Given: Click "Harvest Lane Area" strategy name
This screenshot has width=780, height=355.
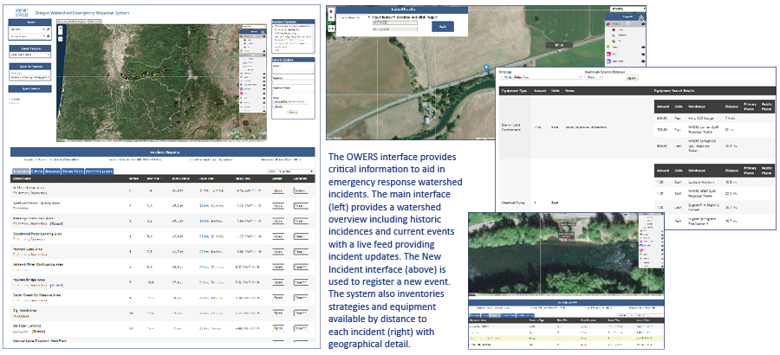Looking at the screenshot, I should pos(28,248).
